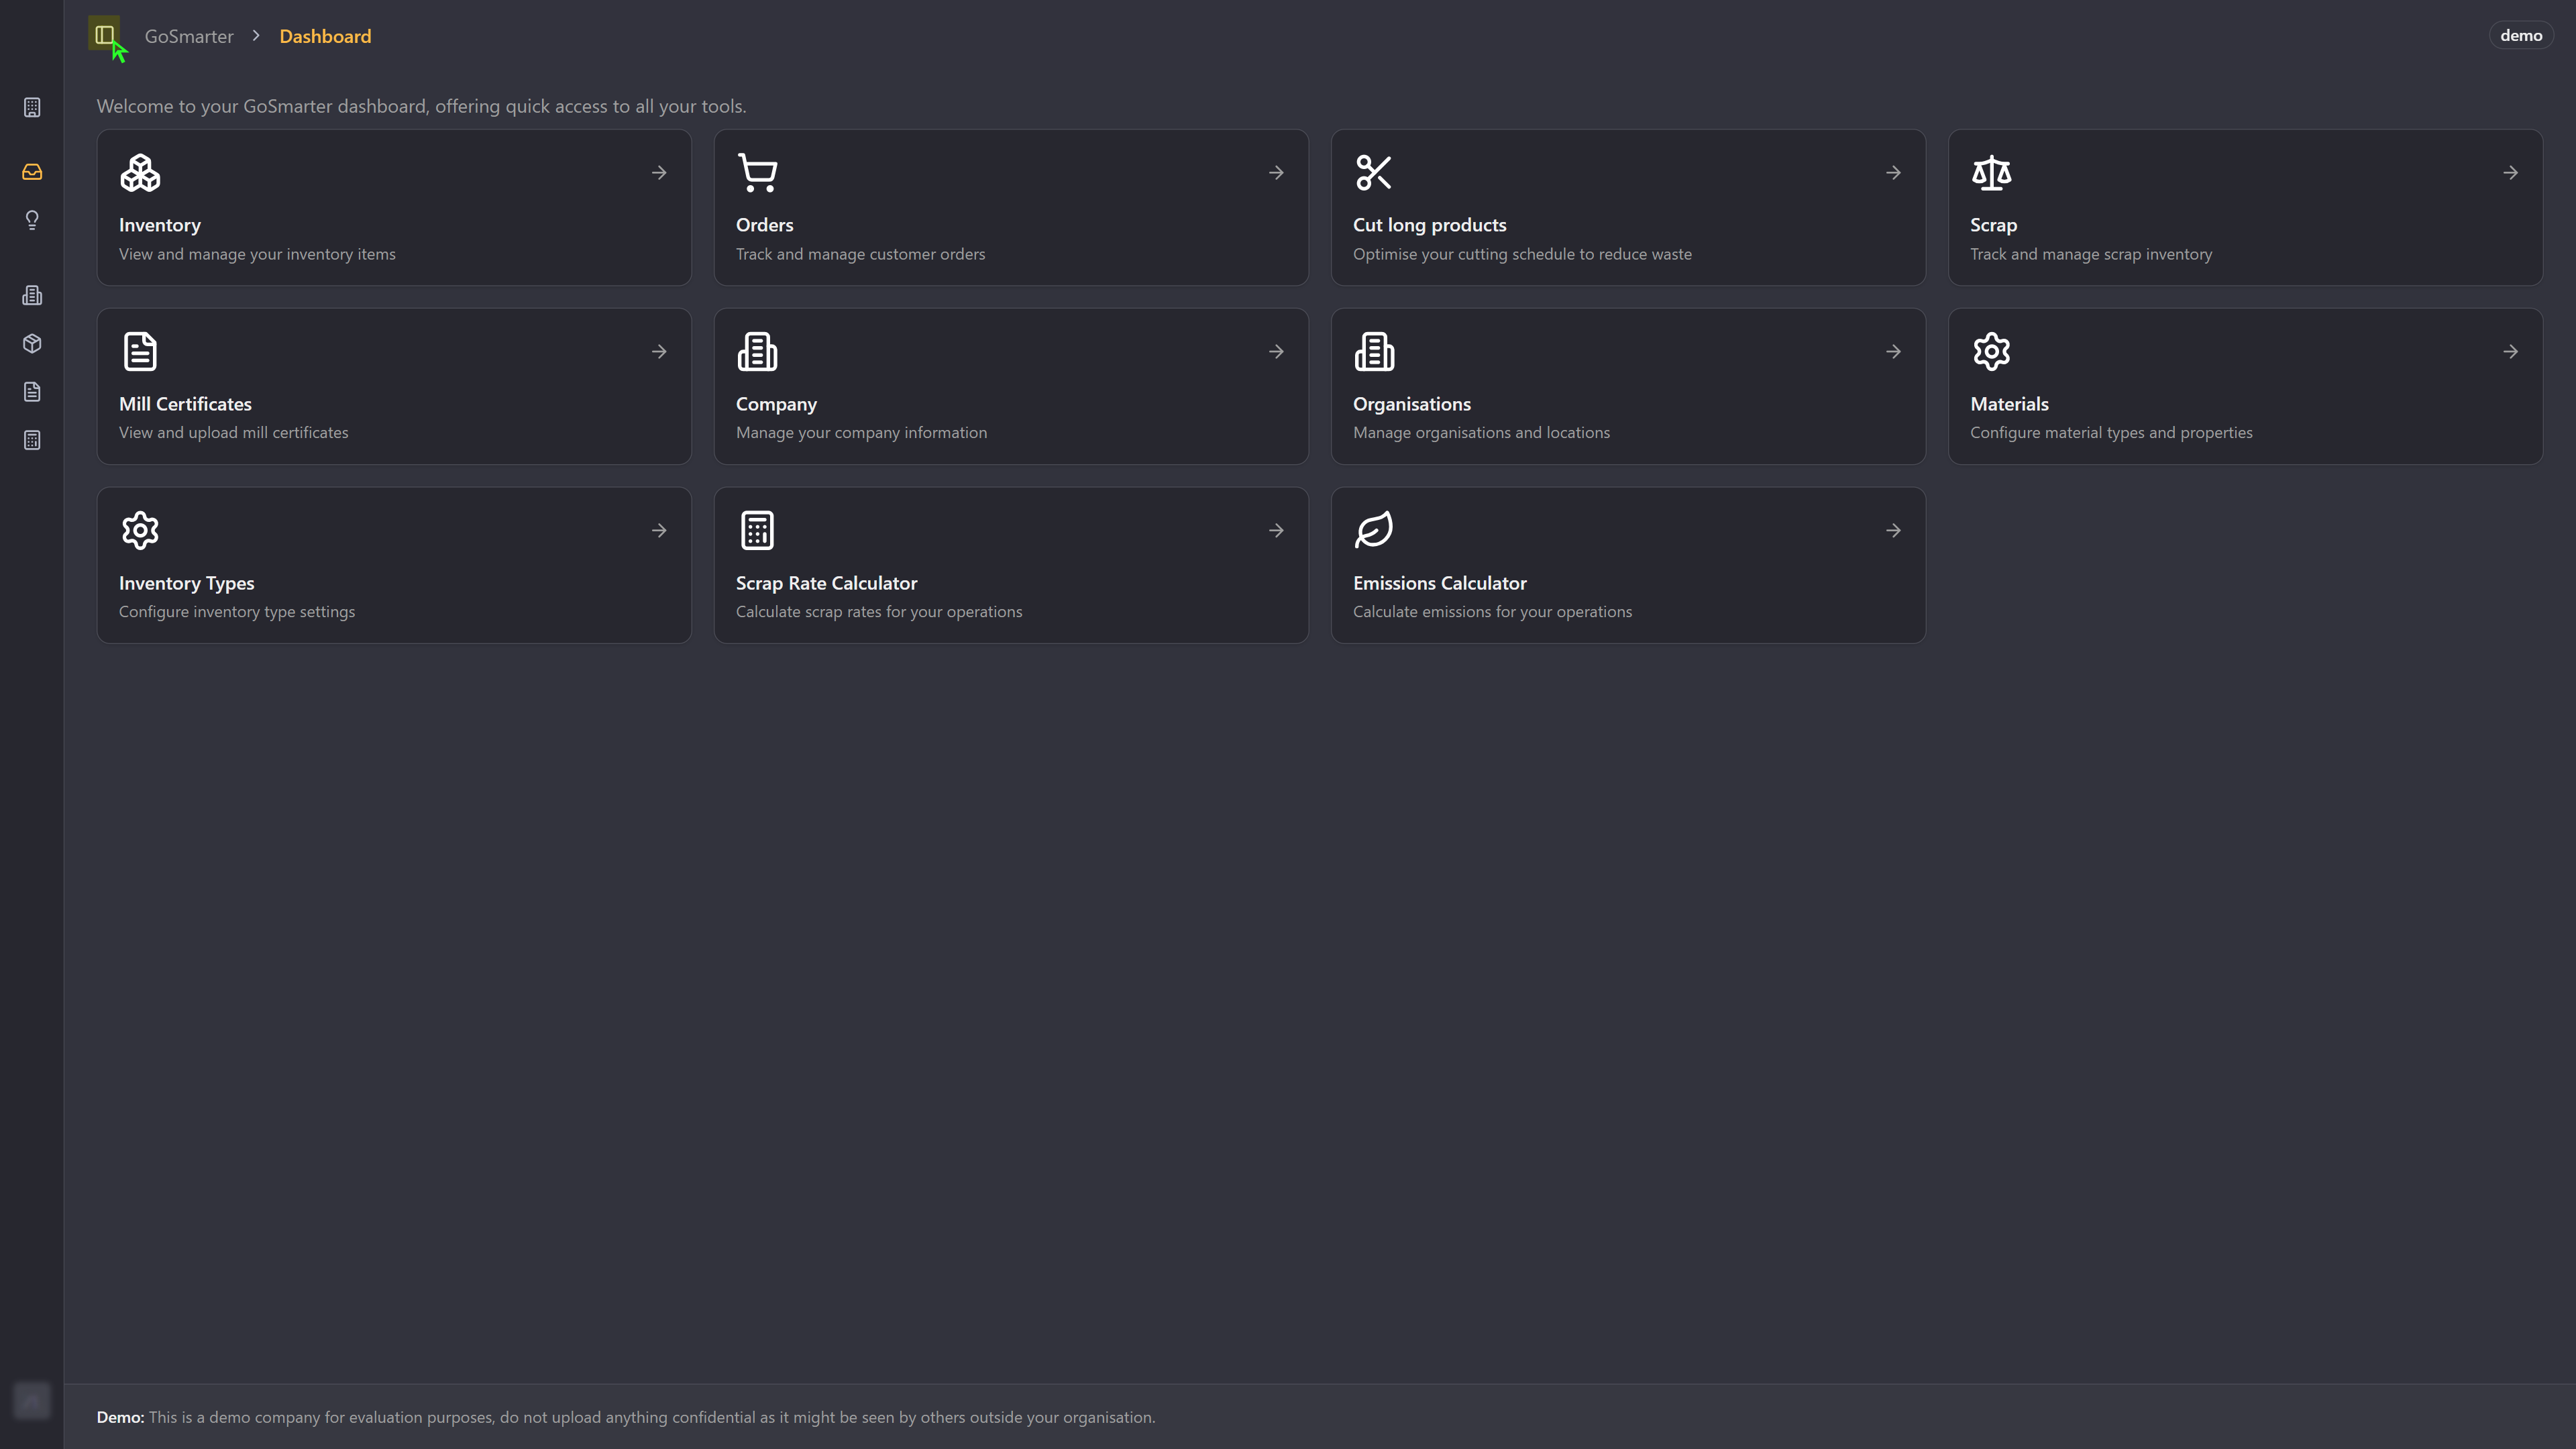Click the package box sidebar icon

click(32, 344)
